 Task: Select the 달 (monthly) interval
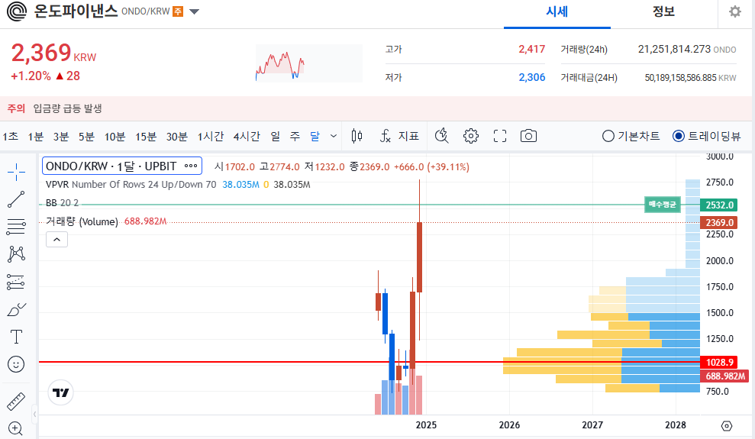(x=315, y=136)
